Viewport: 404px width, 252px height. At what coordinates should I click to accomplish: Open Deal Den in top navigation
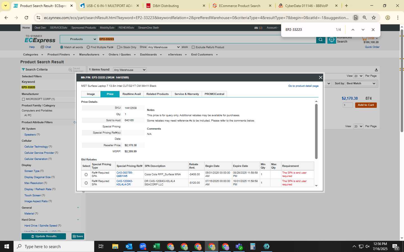click(40, 28)
